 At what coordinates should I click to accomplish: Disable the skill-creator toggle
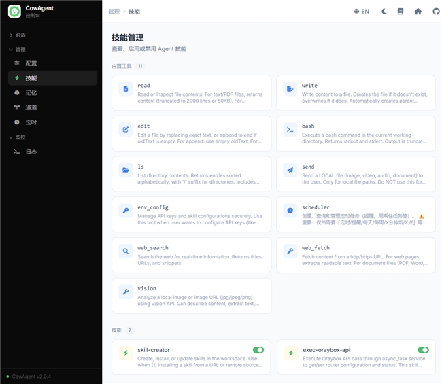[x=258, y=350]
